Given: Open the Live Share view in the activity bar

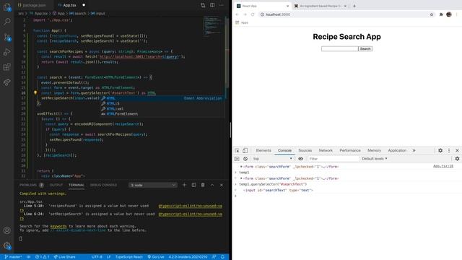Looking at the screenshot, I should (6, 82).
